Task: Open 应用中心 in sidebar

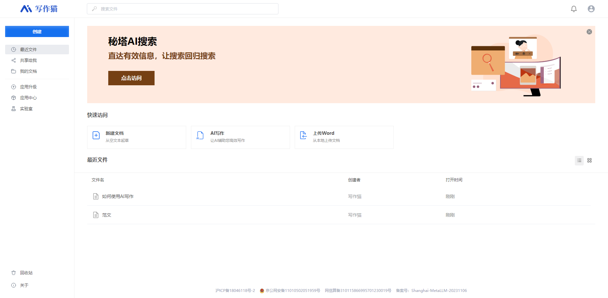Action: [x=37, y=98]
